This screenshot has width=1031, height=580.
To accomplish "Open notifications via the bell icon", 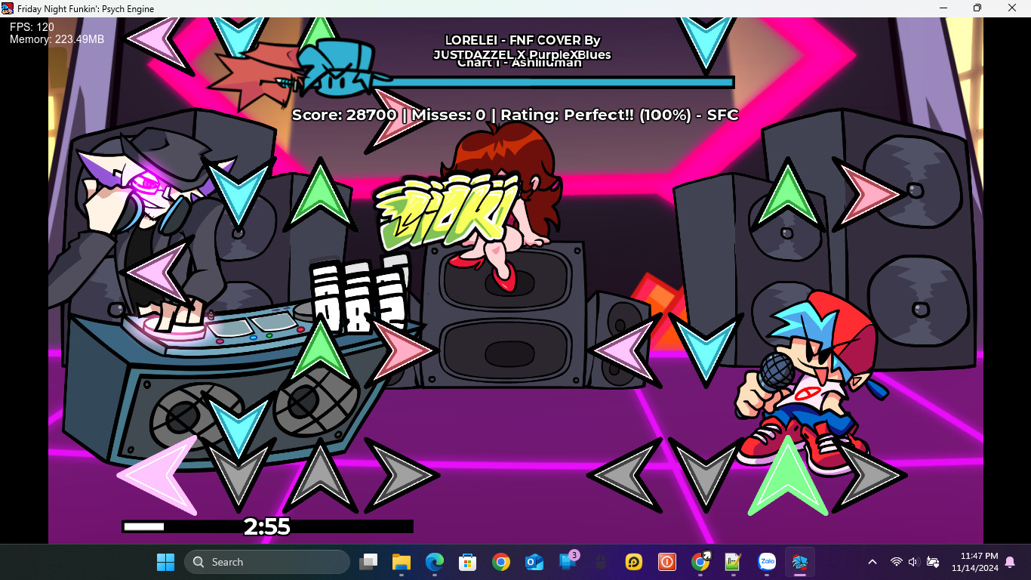I will (1010, 562).
